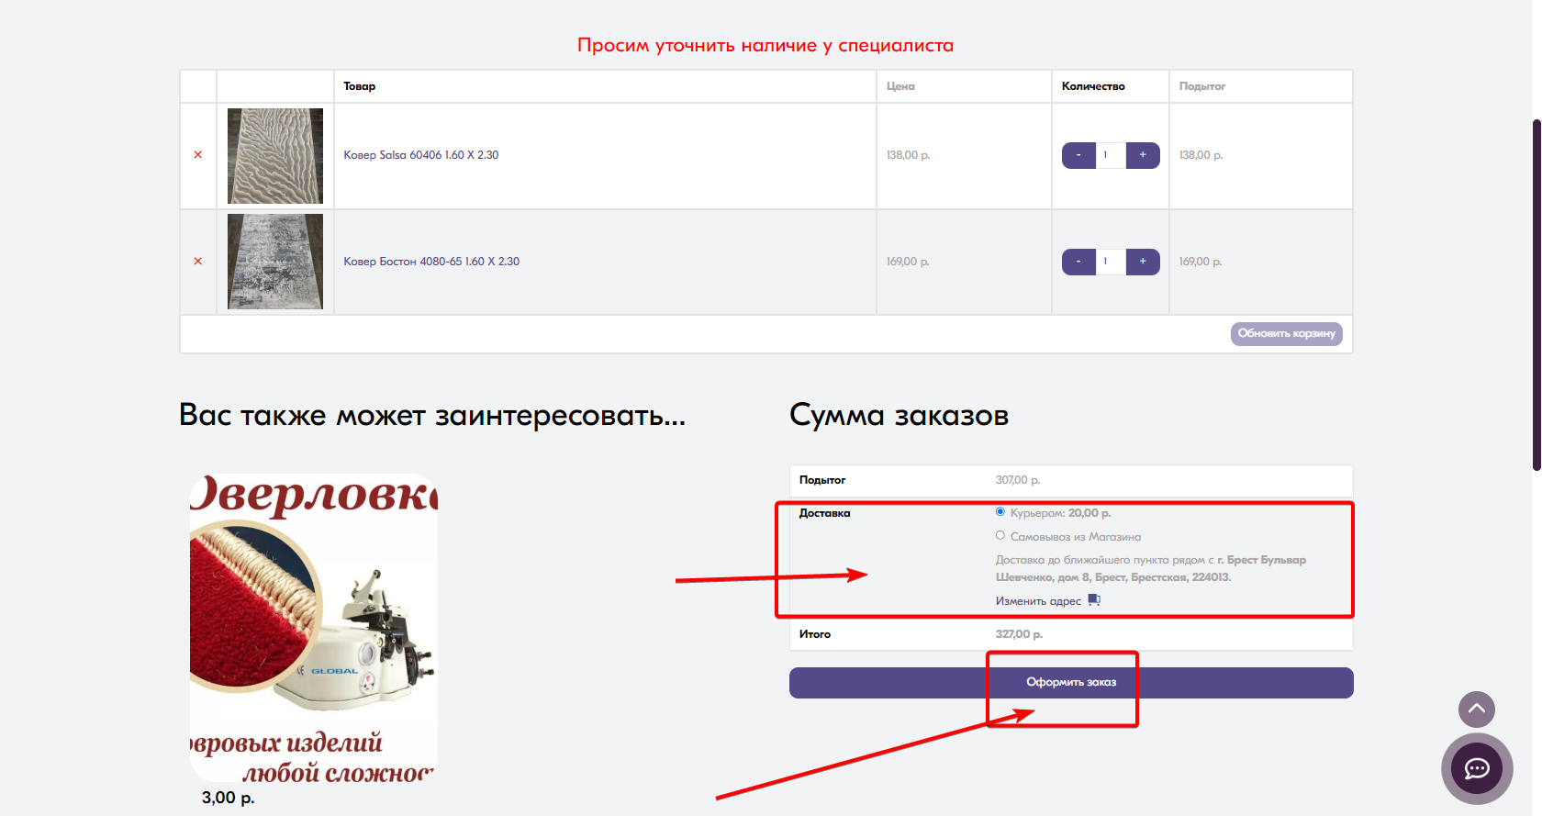The height and width of the screenshot is (816, 1542).
Task: Click heading Вас также может заинтересовать
Action: (432, 415)
